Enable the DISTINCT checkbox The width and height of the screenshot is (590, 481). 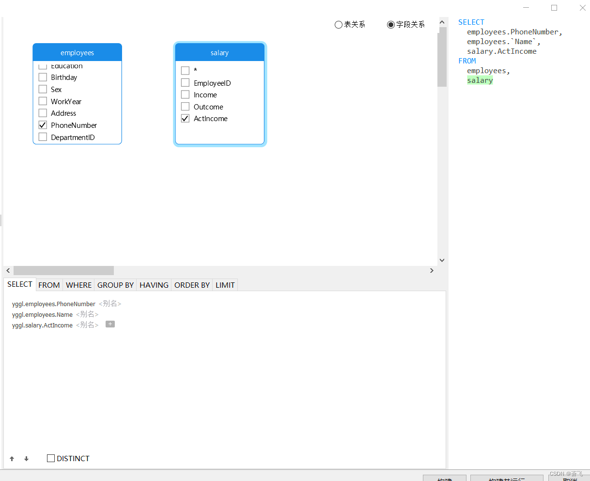(51, 458)
